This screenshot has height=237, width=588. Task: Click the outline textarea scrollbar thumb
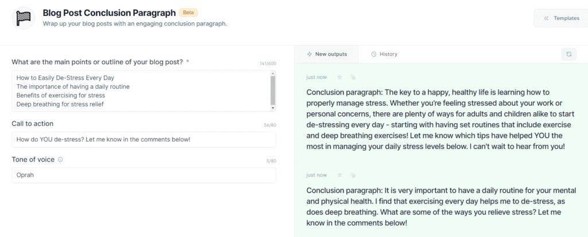point(273,90)
